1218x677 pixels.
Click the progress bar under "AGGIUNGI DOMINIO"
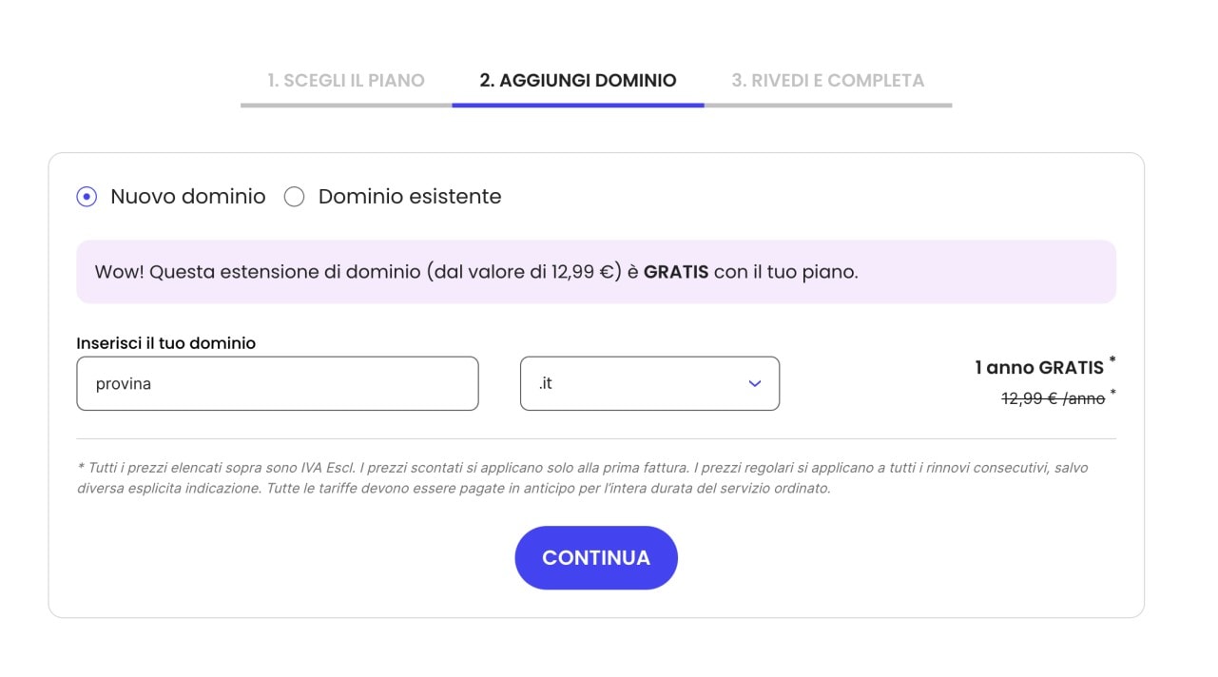point(577,106)
